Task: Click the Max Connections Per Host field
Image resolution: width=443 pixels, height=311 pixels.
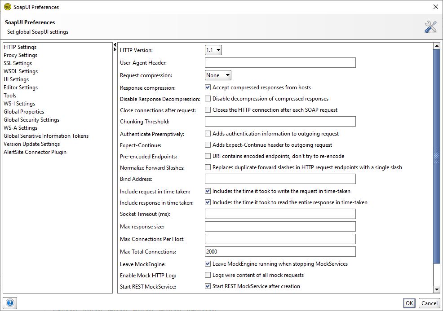Action: point(280,239)
